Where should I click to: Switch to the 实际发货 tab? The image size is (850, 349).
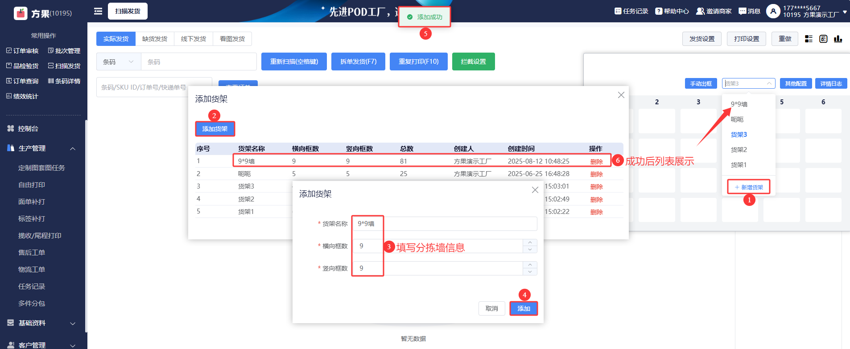pos(116,39)
